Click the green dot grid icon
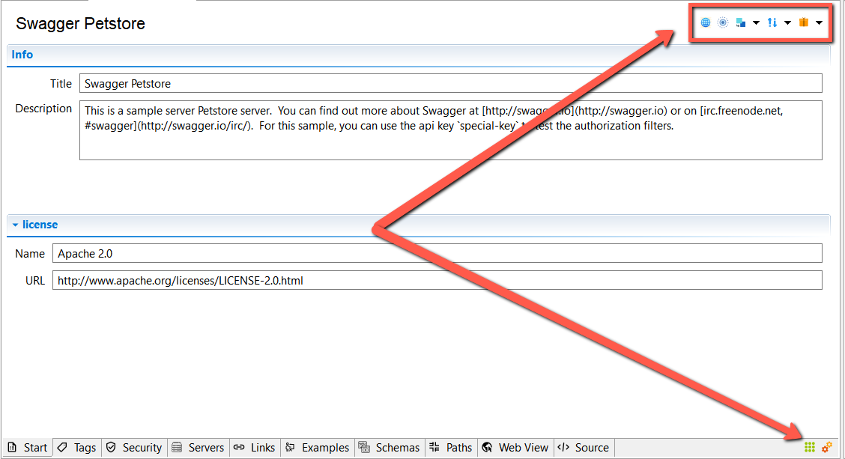This screenshot has height=459, width=845. tap(810, 447)
